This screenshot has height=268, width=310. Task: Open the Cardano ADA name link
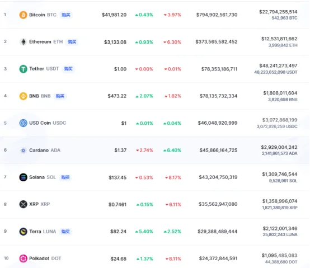45,151
